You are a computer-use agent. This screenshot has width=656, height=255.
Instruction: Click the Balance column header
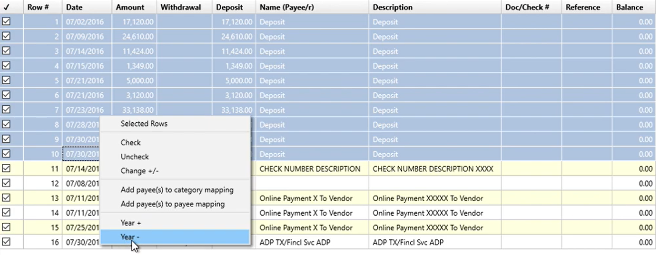point(634,7)
